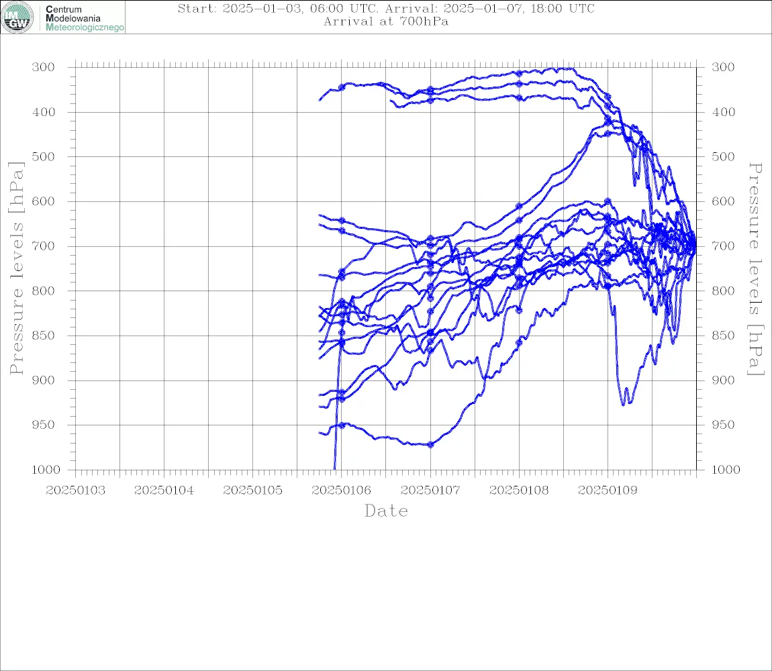Click the left axis 600 label
The height and width of the screenshot is (671, 772).
(x=44, y=201)
